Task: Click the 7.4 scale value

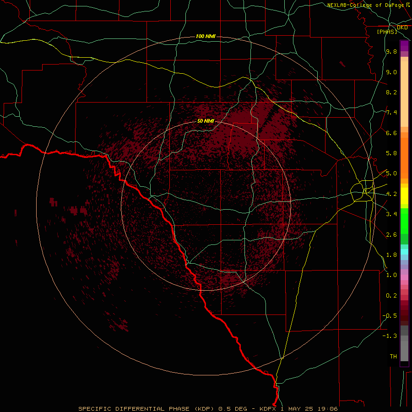Action: pos(391,113)
